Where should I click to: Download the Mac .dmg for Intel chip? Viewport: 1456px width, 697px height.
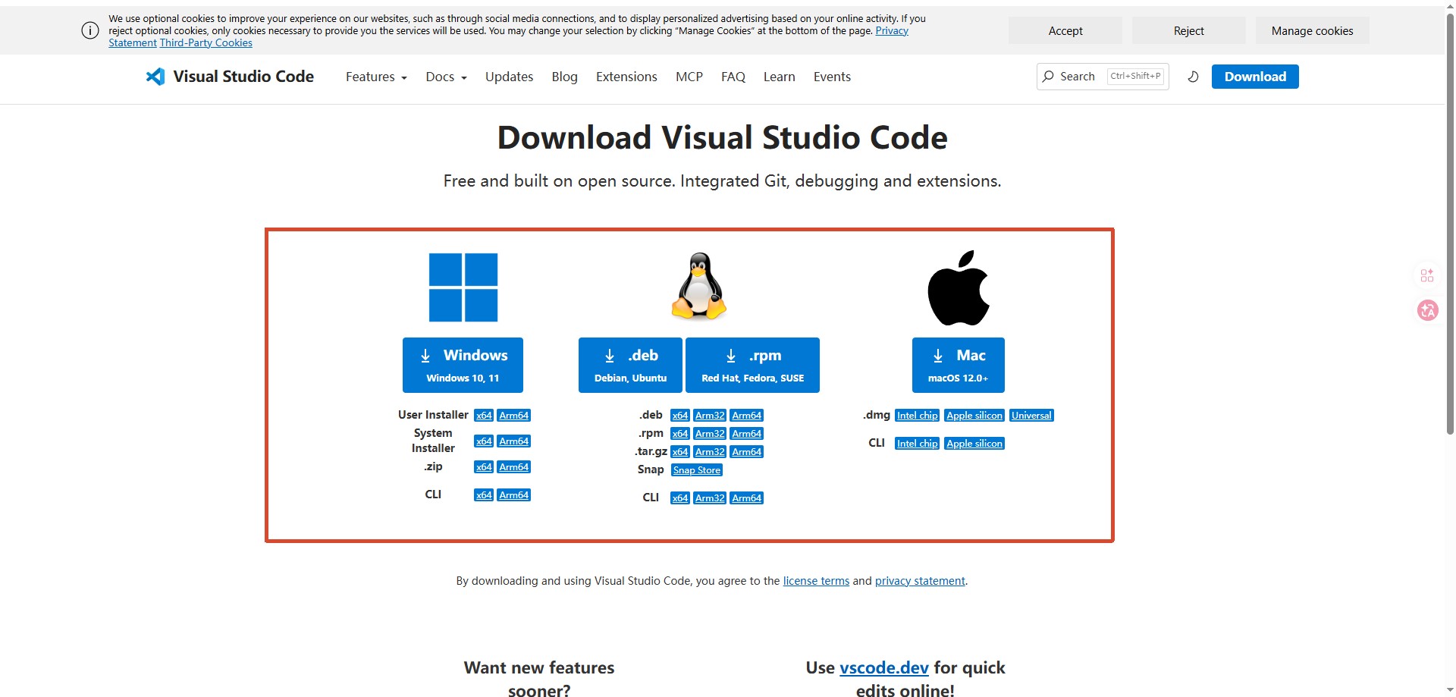[x=918, y=416]
